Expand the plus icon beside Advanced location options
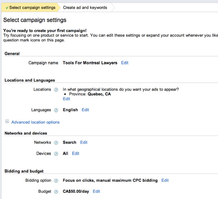The image size is (218, 199). click(x=7, y=122)
